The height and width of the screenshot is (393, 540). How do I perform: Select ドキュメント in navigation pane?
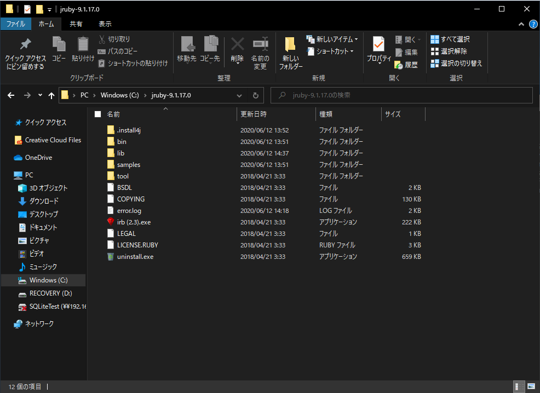(x=38, y=227)
